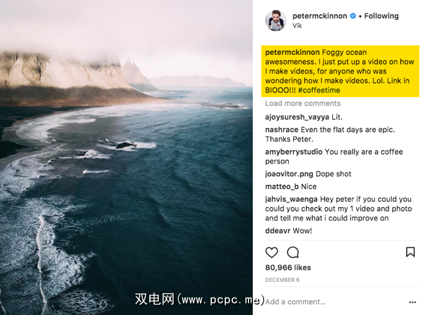Open the Vík location link
This screenshot has height=315, width=429.
297,26
